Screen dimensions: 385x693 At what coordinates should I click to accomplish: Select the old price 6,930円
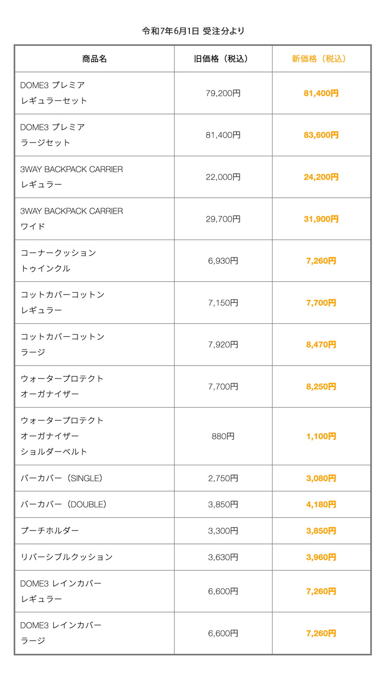coord(223,261)
